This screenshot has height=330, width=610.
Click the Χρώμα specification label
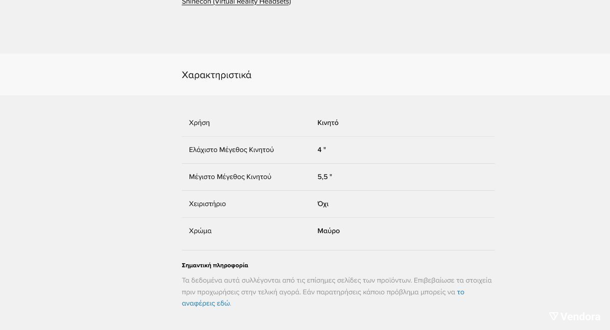(200, 231)
